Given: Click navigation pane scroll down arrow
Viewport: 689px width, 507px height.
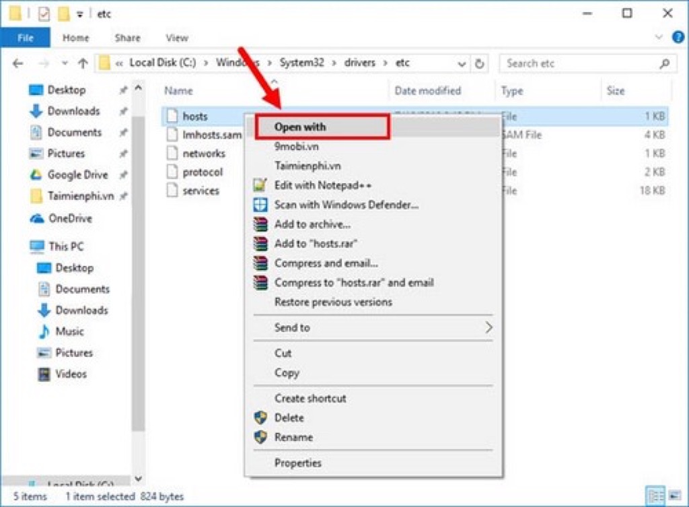Looking at the screenshot, I should coord(138,479).
